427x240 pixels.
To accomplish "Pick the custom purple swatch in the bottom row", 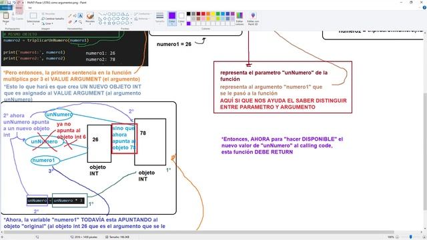I will click(x=188, y=23).
